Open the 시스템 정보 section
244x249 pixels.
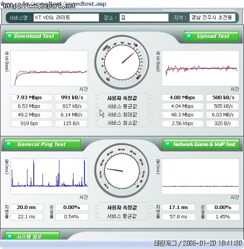(32, 236)
